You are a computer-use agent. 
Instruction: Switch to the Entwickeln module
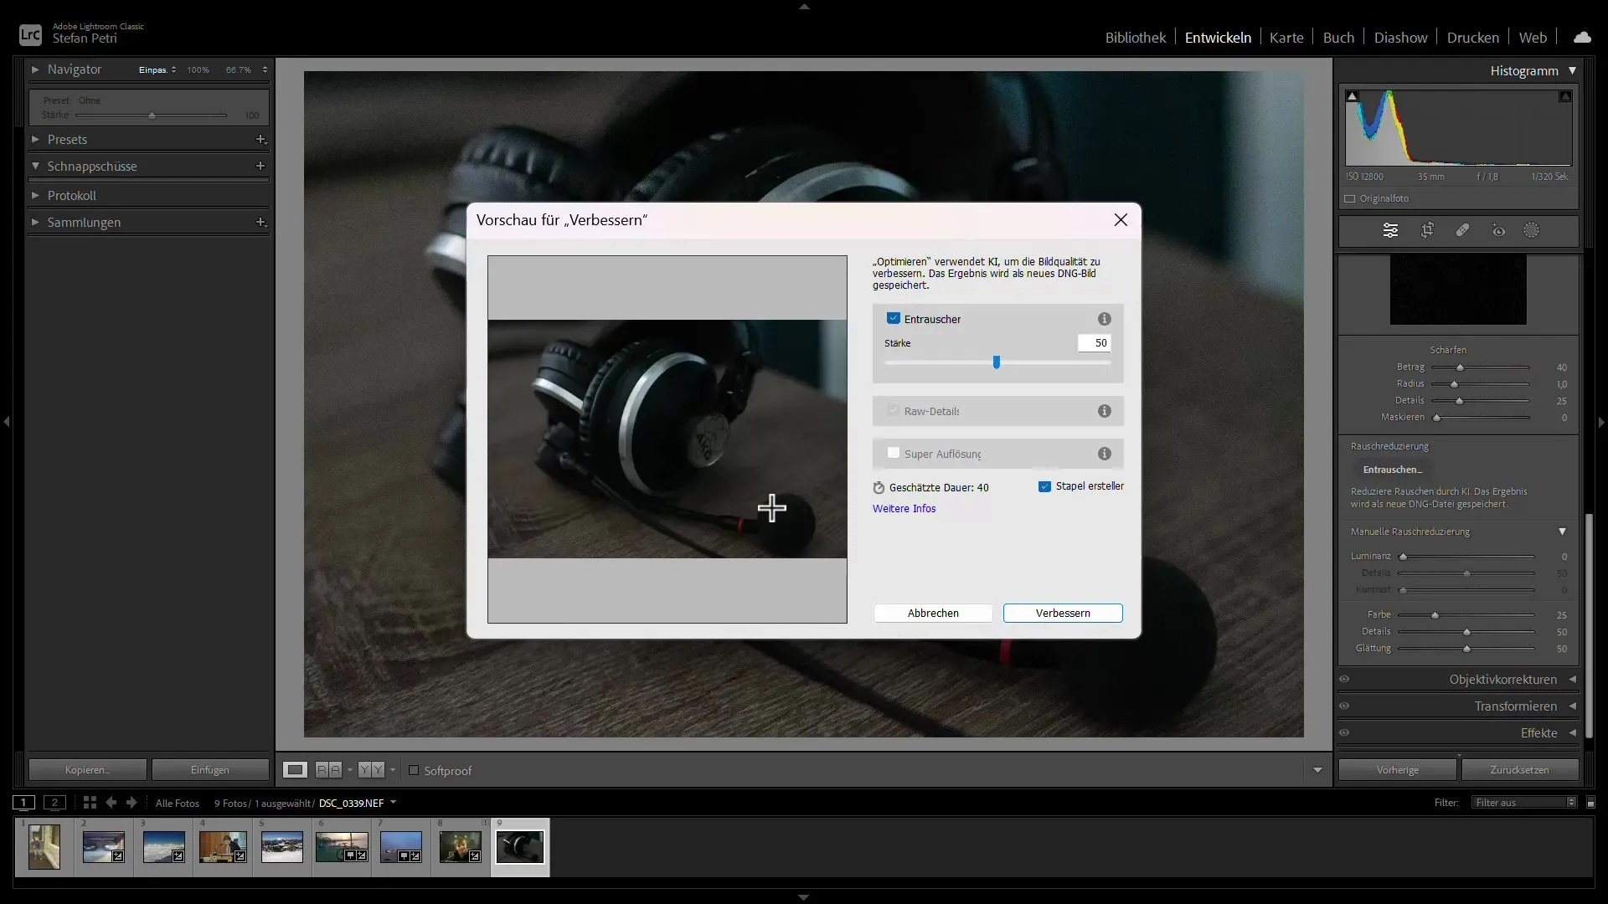(1218, 38)
